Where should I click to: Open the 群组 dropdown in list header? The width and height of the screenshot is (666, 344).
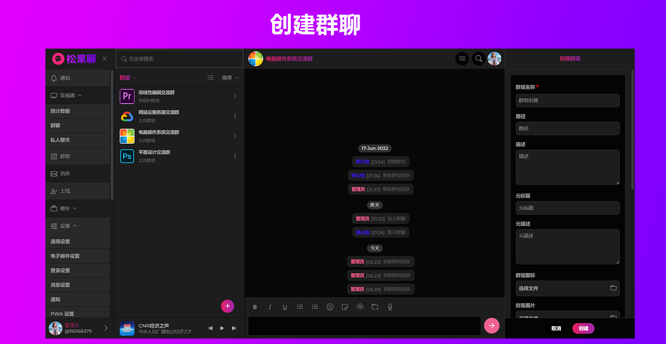[x=128, y=78]
